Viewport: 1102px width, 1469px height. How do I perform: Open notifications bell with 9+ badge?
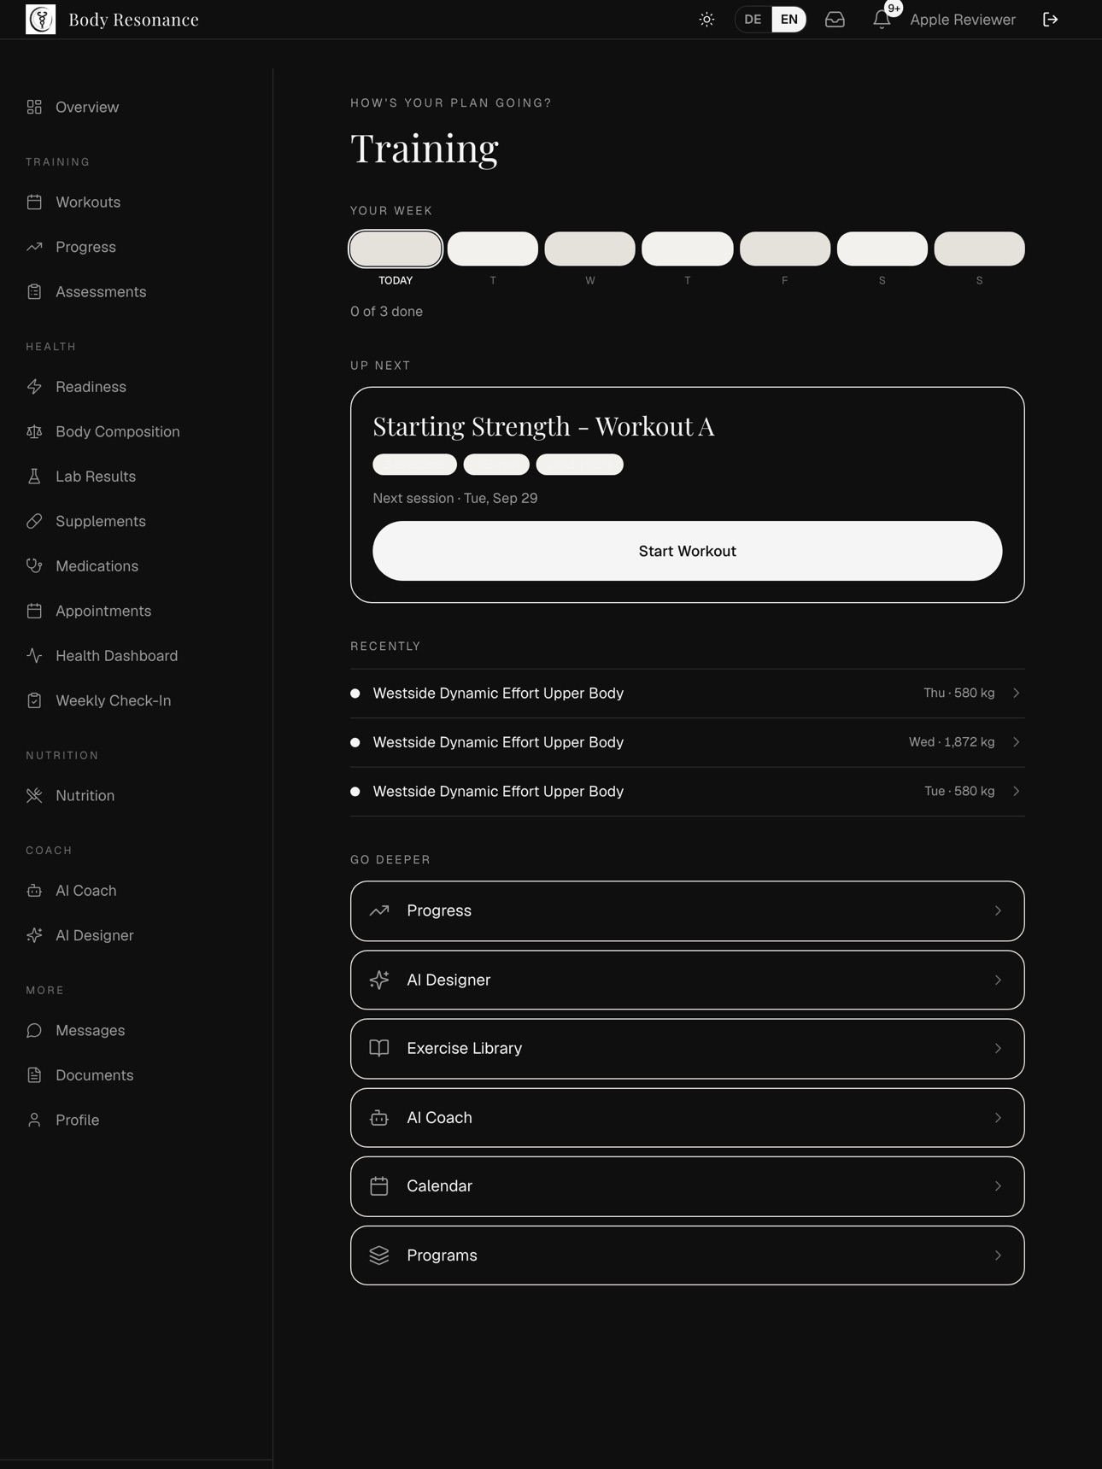882,19
